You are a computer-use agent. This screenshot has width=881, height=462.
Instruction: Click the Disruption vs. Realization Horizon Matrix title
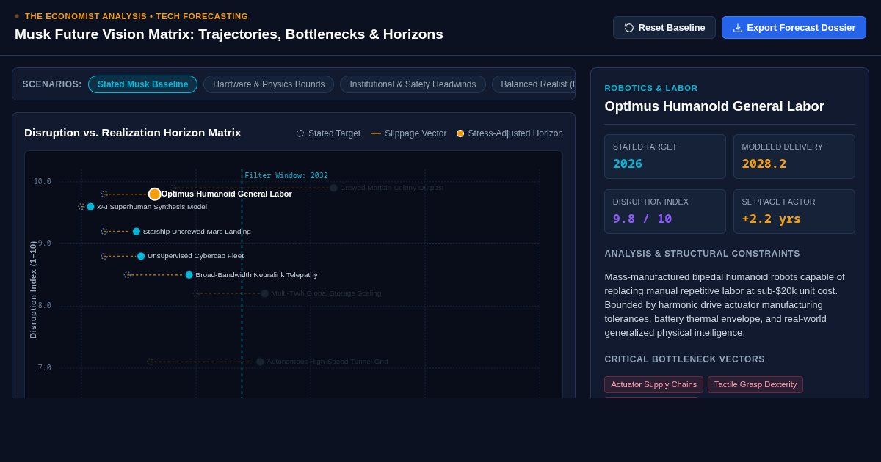point(133,133)
